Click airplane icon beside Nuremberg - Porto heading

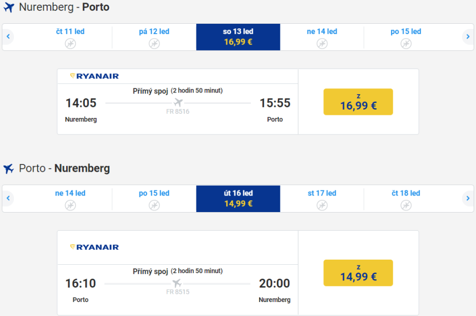click(8, 8)
